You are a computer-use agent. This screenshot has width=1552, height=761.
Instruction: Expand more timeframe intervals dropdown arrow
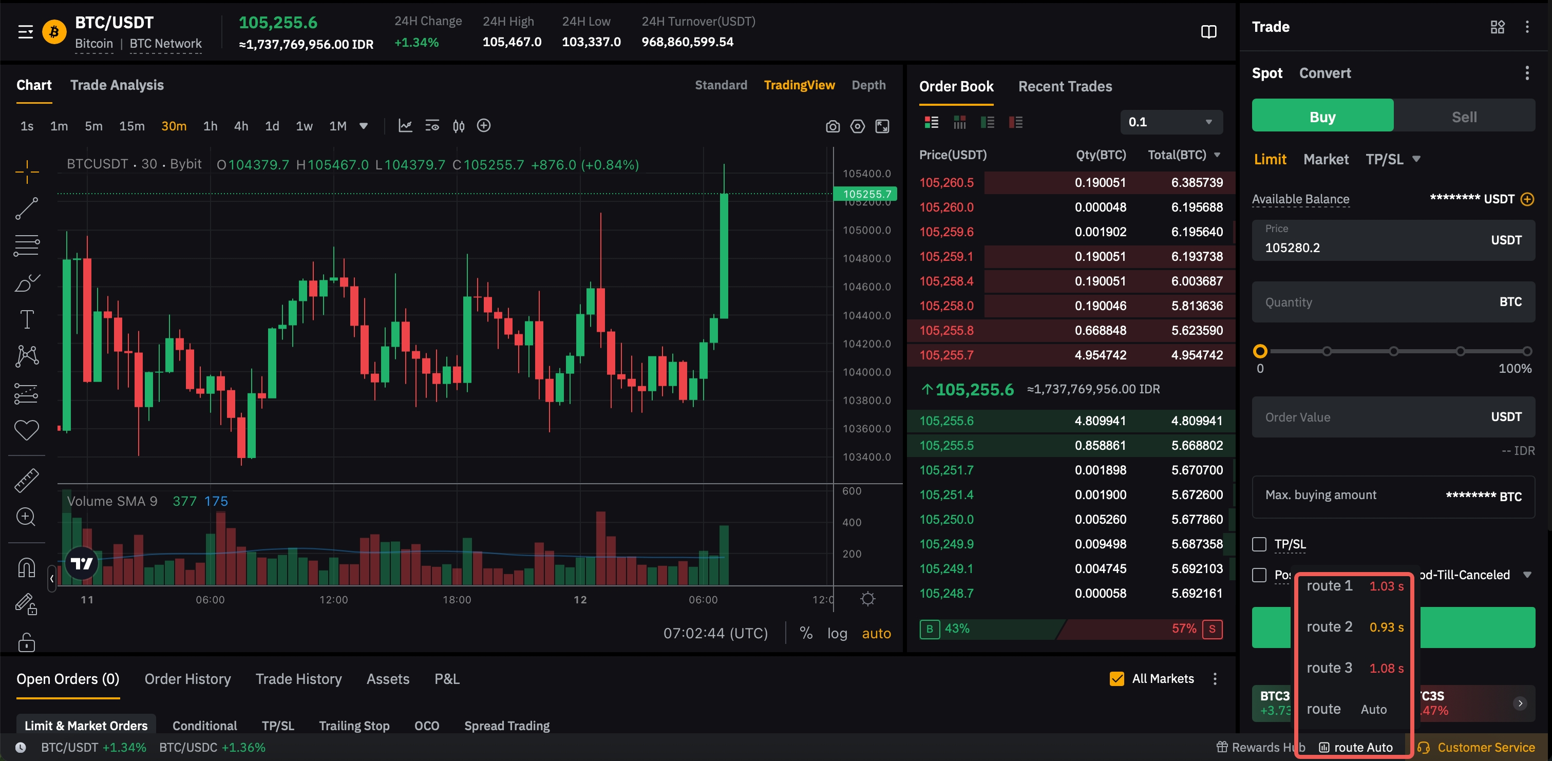(x=363, y=126)
